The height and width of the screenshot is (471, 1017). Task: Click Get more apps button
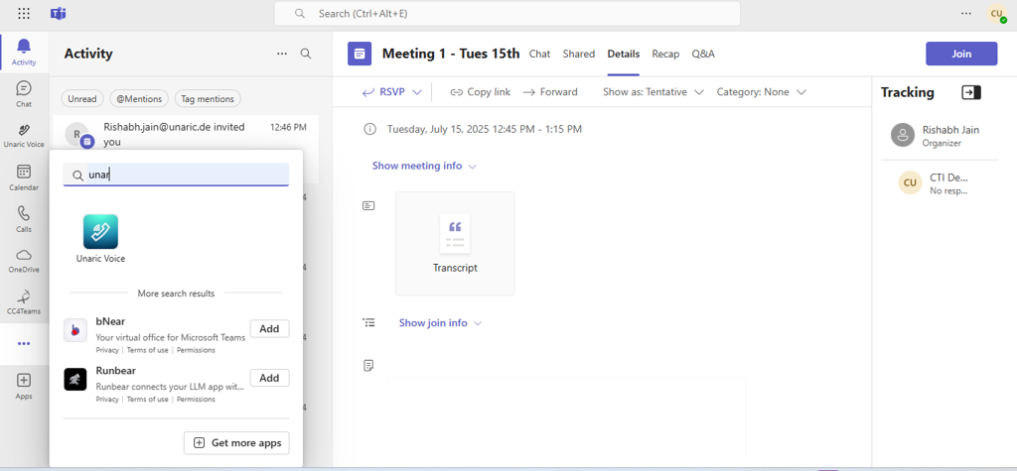click(x=236, y=443)
